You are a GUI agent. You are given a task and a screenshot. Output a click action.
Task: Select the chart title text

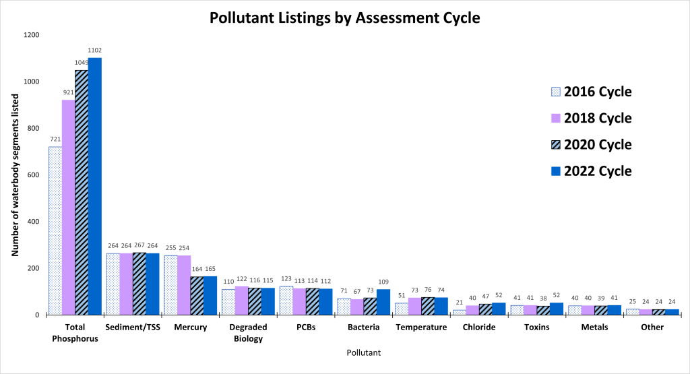344,18
